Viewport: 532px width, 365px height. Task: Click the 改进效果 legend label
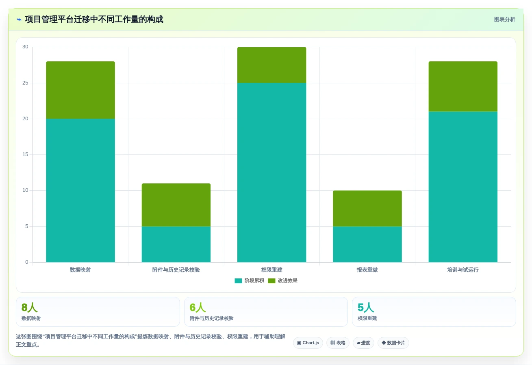(288, 281)
